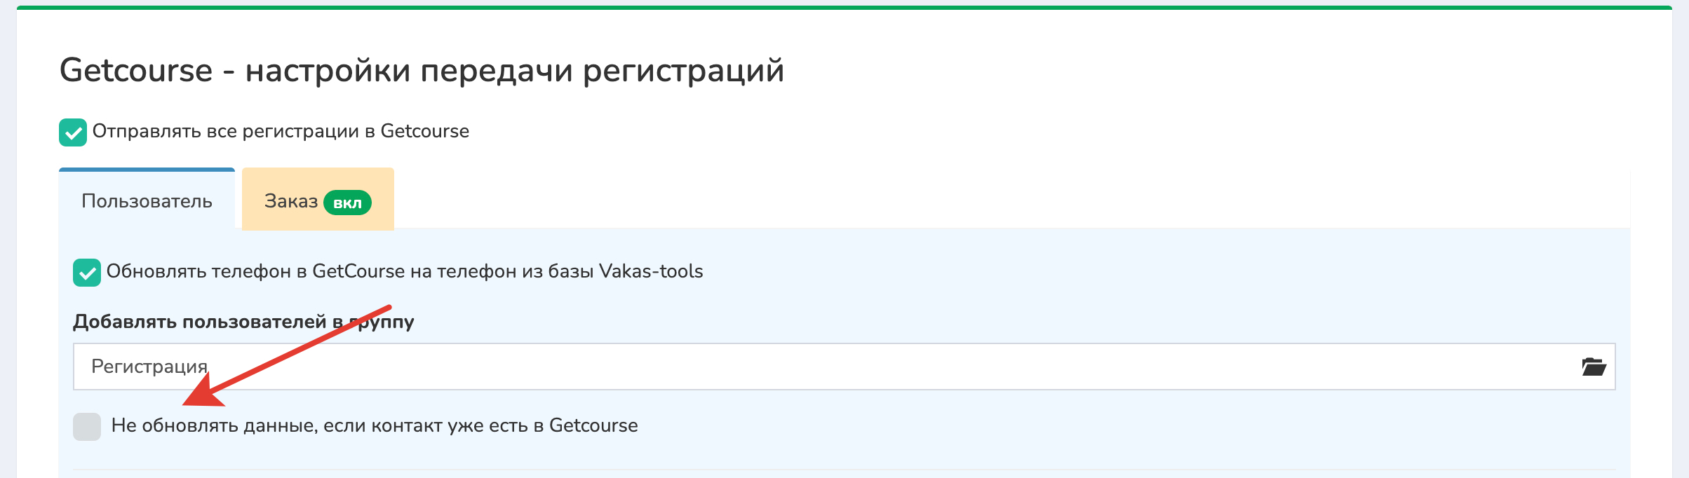The width and height of the screenshot is (1689, 478).
Task: Enable "Не обновлять данные" checkbox
Action: pyautogui.click(x=87, y=427)
